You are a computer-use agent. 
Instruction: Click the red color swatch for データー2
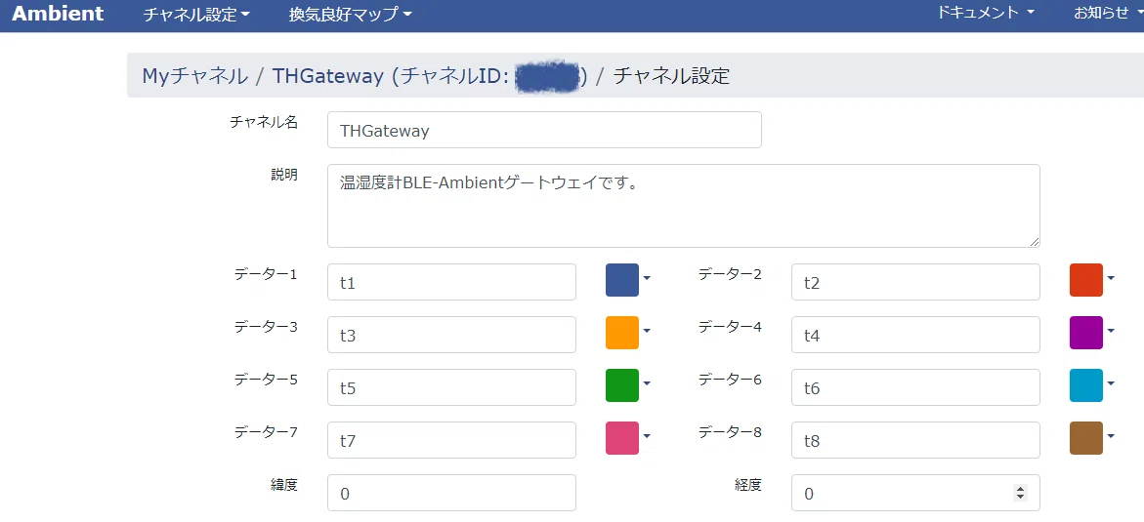pyautogui.click(x=1086, y=280)
